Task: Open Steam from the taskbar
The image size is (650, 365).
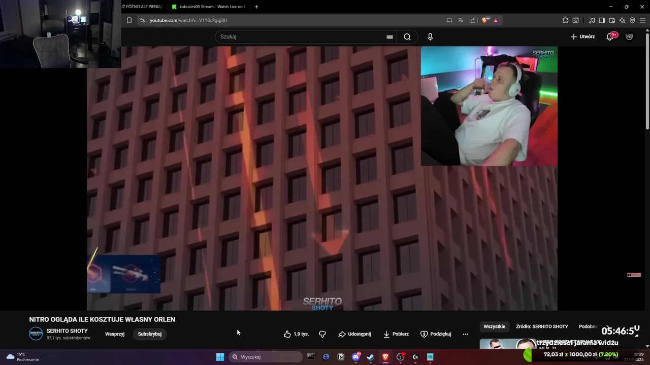Action: (371, 357)
